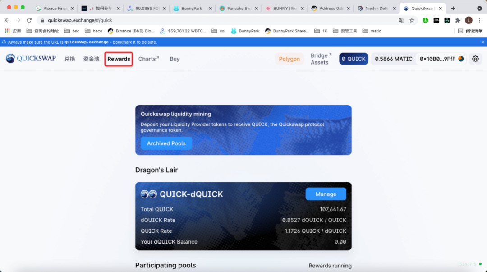The image size is (487, 272).
Task: Open the Binance (BNB) Blo... bookmark
Action: [131, 31]
